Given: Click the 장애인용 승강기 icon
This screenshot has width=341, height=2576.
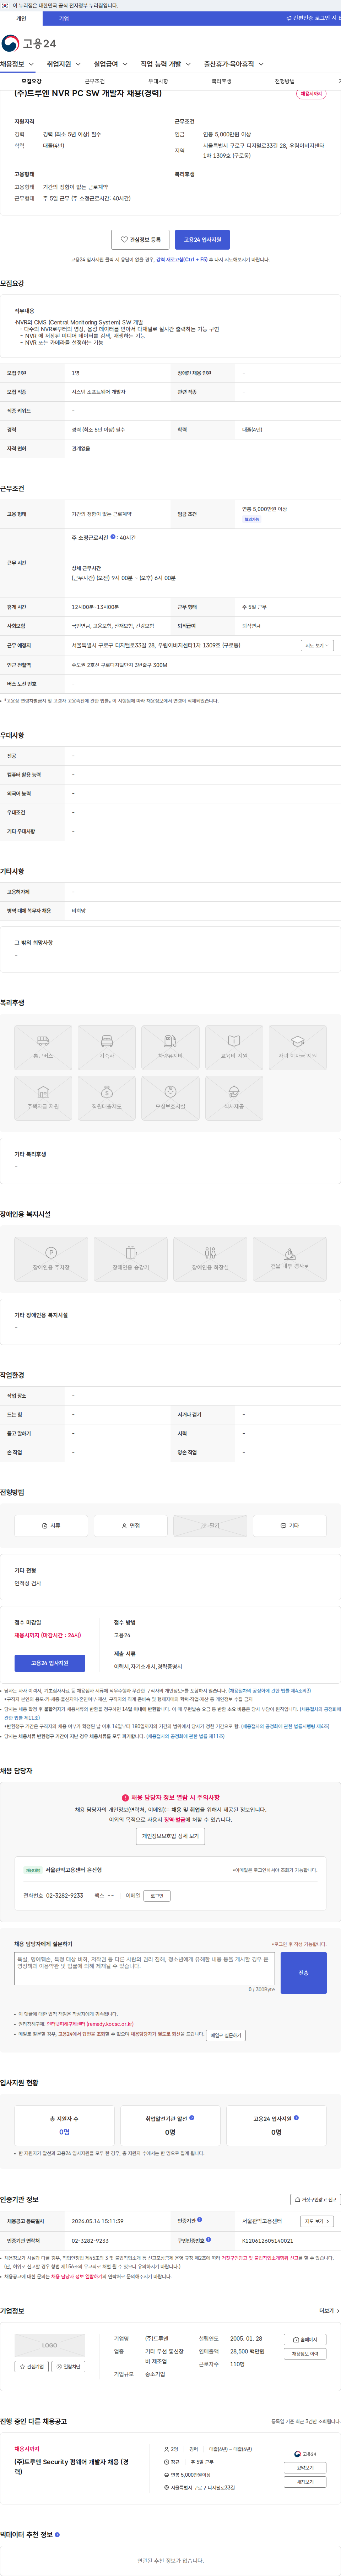Looking at the screenshot, I should pos(131,1259).
